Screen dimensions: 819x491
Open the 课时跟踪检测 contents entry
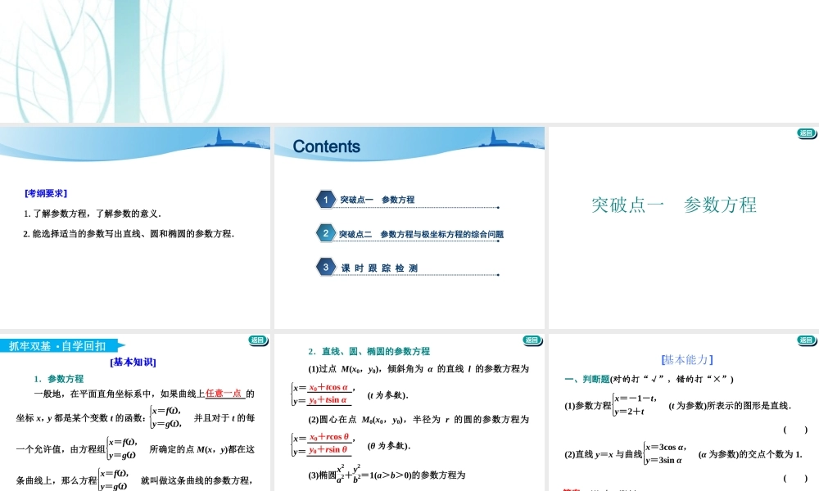(x=380, y=266)
